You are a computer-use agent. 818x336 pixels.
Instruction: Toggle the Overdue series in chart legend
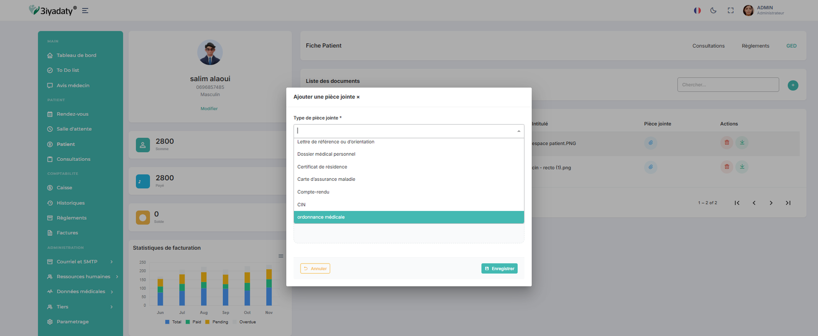point(247,322)
